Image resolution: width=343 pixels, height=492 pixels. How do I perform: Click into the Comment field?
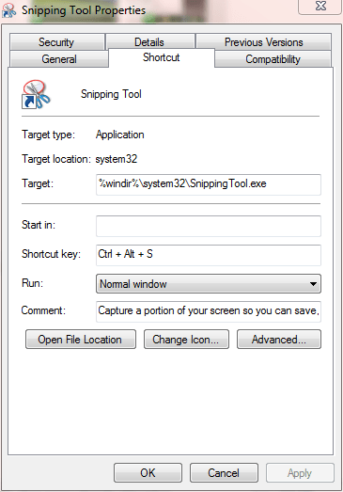209,311
